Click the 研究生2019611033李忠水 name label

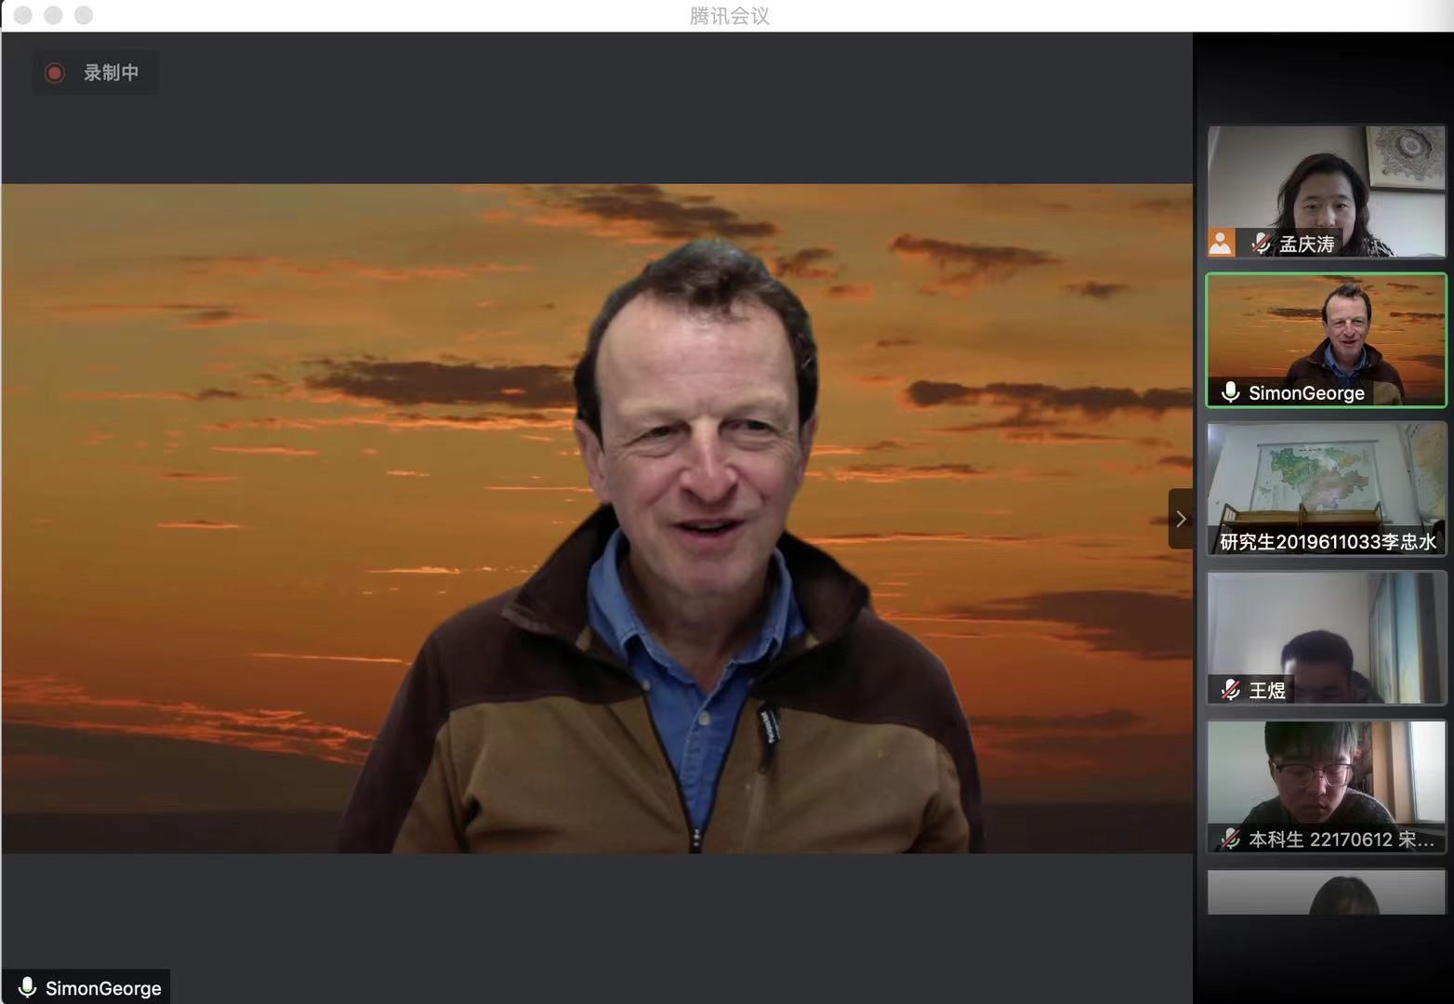click(x=1328, y=542)
